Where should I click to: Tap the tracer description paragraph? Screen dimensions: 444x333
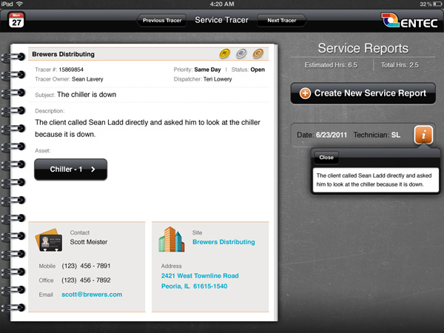tap(147, 128)
